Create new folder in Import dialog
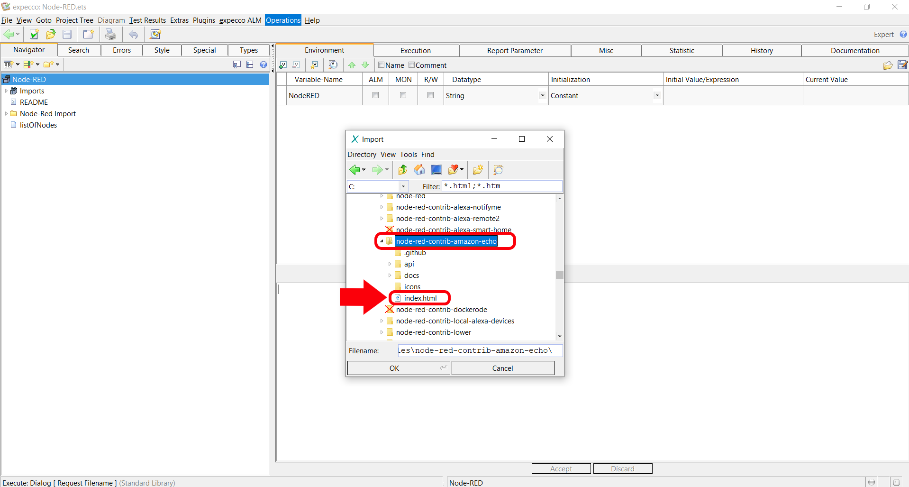 [x=478, y=170]
